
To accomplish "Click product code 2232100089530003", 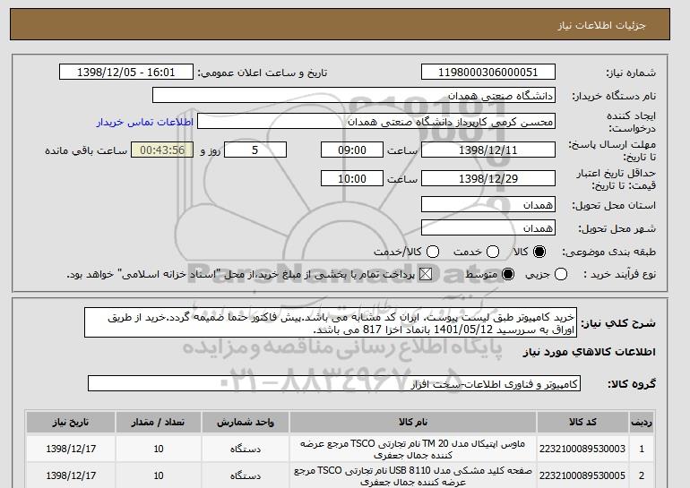I will (582, 449).
